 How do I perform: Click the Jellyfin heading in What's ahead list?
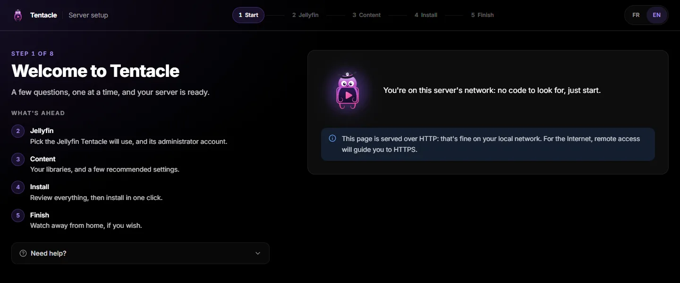point(42,131)
